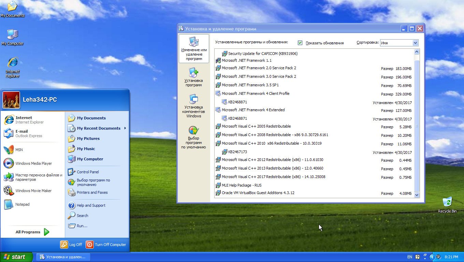The height and width of the screenshot is (262, 464).
Task: Open Help and Support
Action: (97, 205)
